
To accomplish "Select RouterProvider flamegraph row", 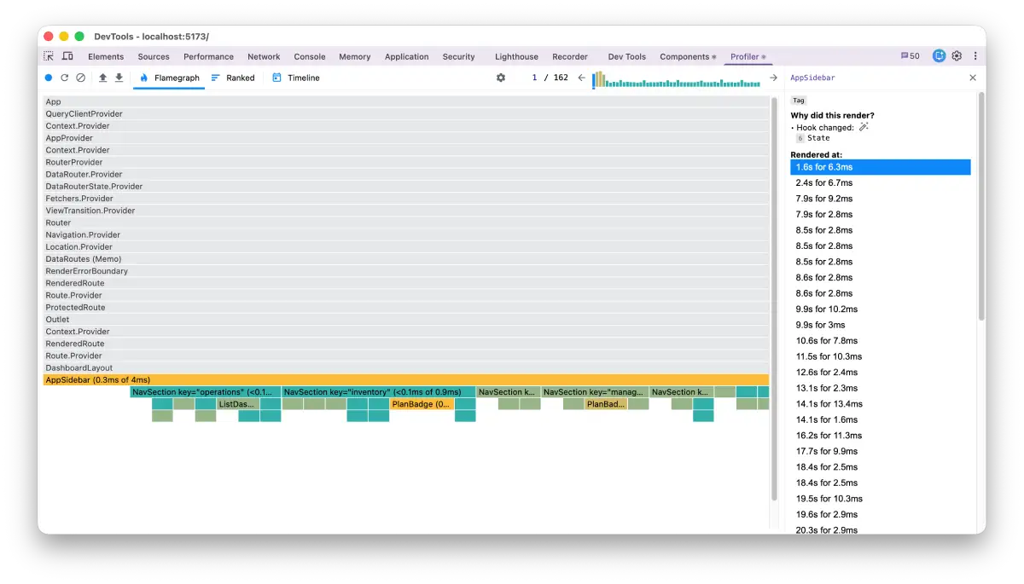I will click(406, 162).
